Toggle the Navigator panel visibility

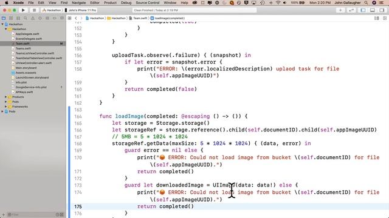[x=363, y=10]
